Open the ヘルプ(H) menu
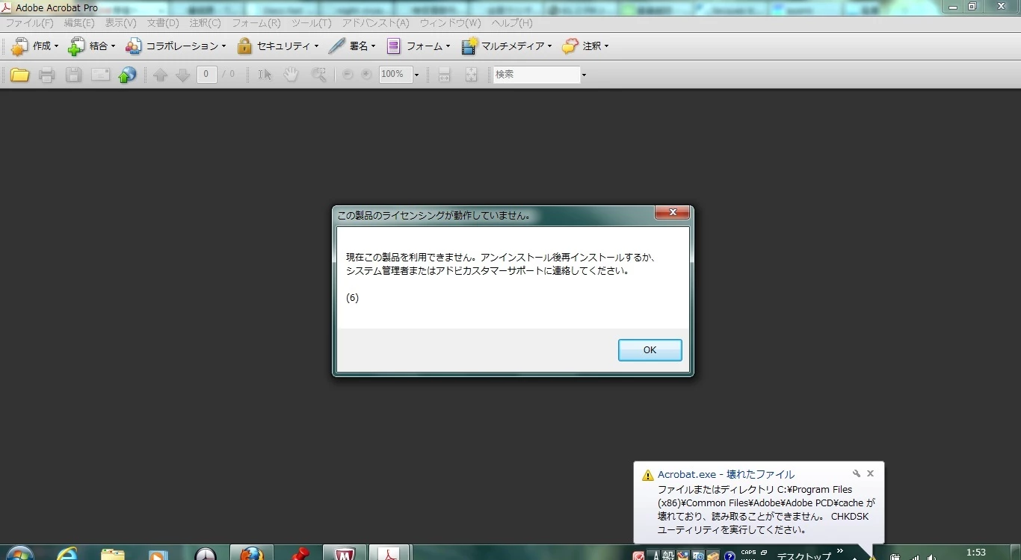The image size is (1021, 560). (512, 23)
